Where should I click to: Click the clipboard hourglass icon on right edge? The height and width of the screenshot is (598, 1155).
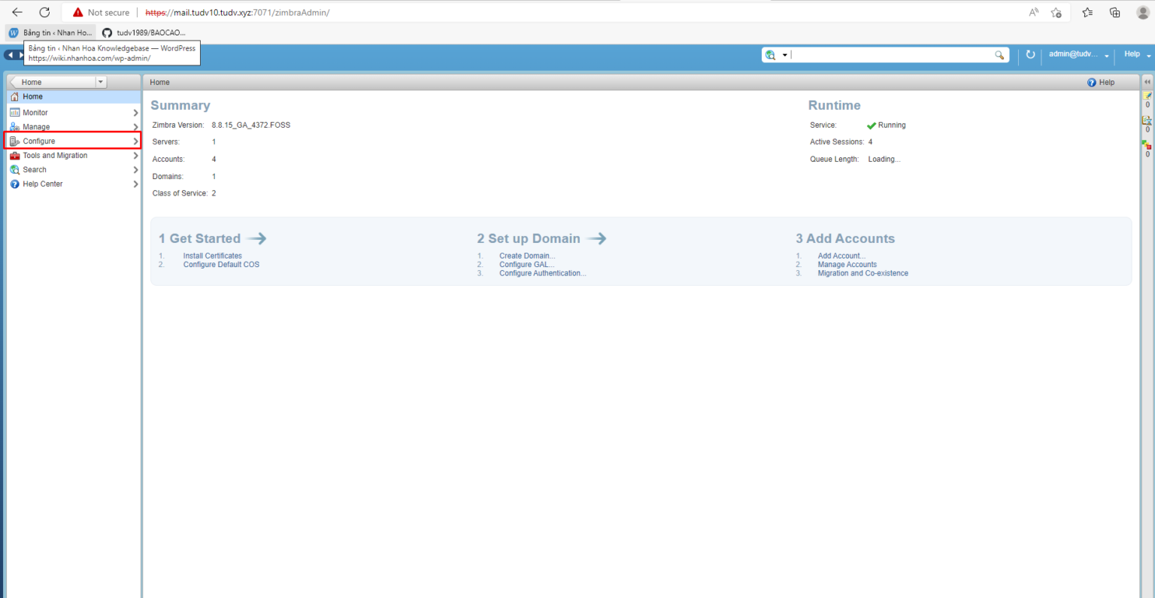(1147, 120)
